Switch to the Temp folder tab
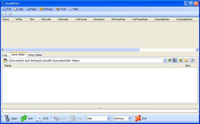 35,55
